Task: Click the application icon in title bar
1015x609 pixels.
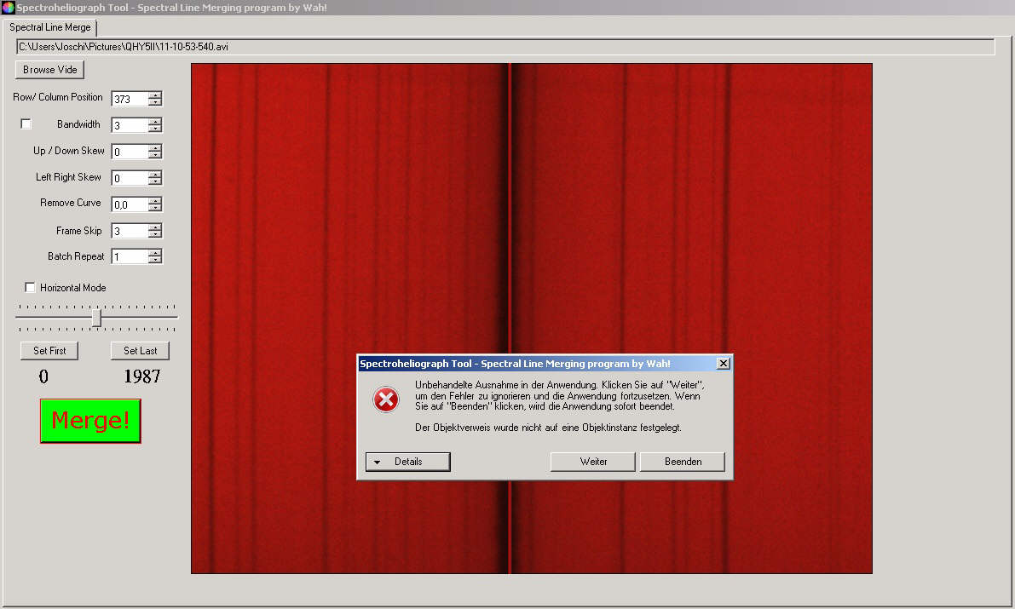Action: (8, 8)
